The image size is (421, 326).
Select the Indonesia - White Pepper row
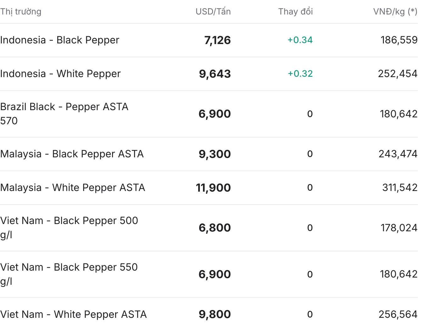[x=209, y=74]
